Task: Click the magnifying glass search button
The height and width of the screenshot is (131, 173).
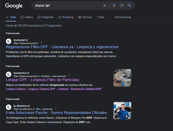Action: tap(129, 6)
